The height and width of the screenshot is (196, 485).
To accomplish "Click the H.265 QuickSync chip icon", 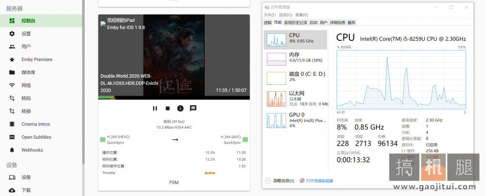I will point(103,140).
